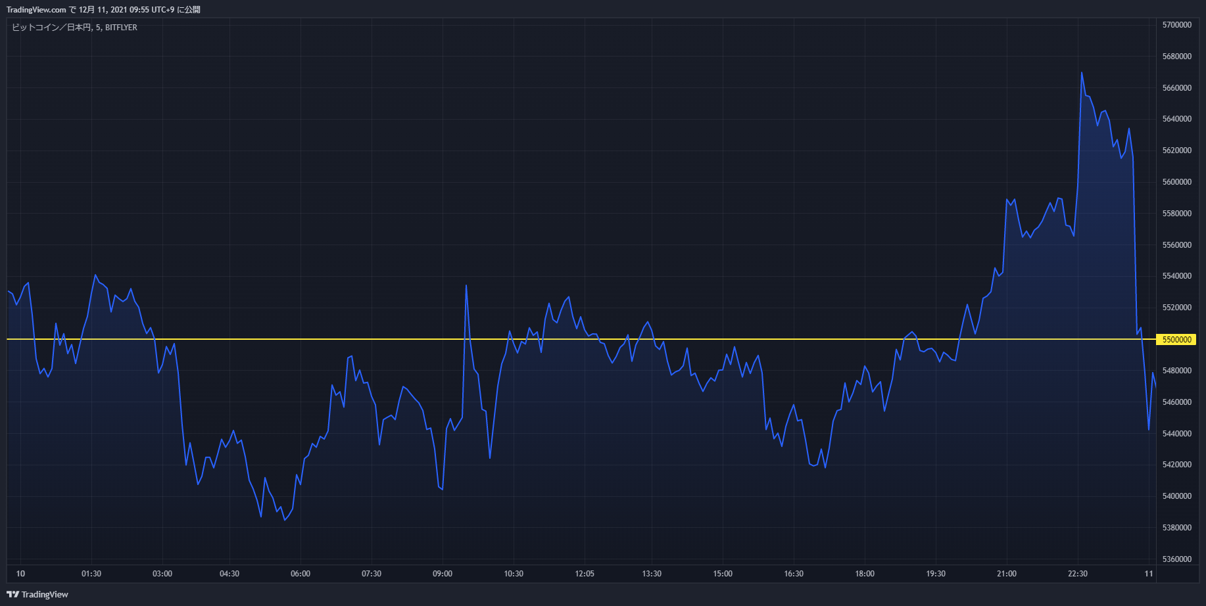Click the 15:00 time axis label

723,574
